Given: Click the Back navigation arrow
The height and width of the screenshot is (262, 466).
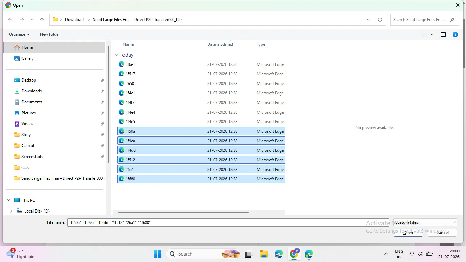Looking at the screenshot, I should click(10, 20).
